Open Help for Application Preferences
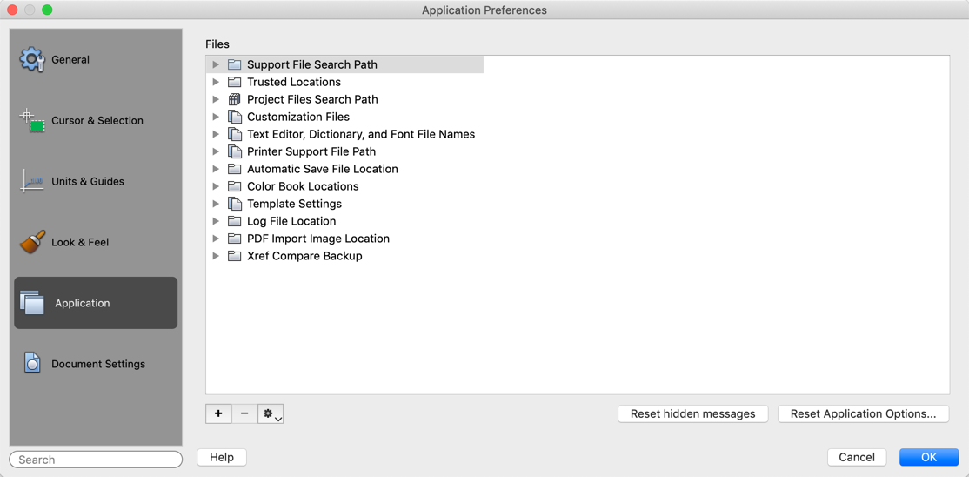The height and width of the screenshot is (477, 969). click(x=222, y=457)
